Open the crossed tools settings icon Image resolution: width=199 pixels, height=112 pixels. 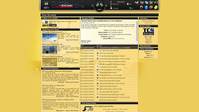[x=151, y=2]
